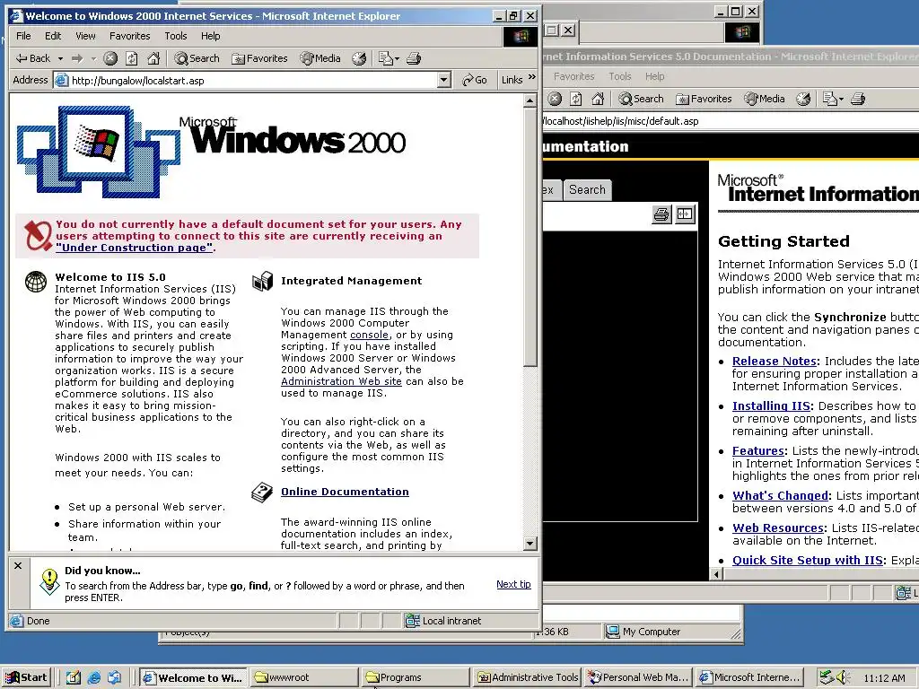
Task: Open Search in the IIS Documentation window toolbar
Action: pos(641,99)
